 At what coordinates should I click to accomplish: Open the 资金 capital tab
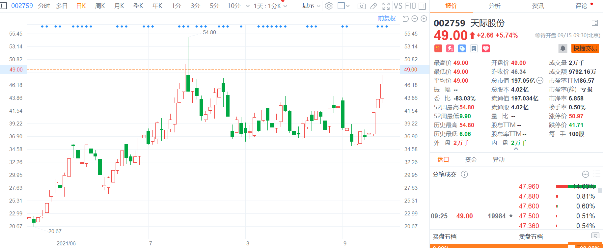471,160
